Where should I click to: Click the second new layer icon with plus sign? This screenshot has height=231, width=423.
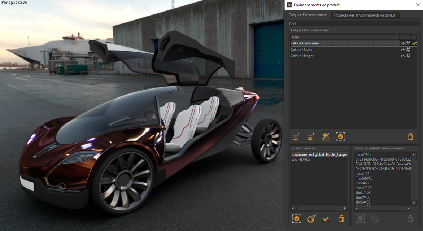click(310, 136)
